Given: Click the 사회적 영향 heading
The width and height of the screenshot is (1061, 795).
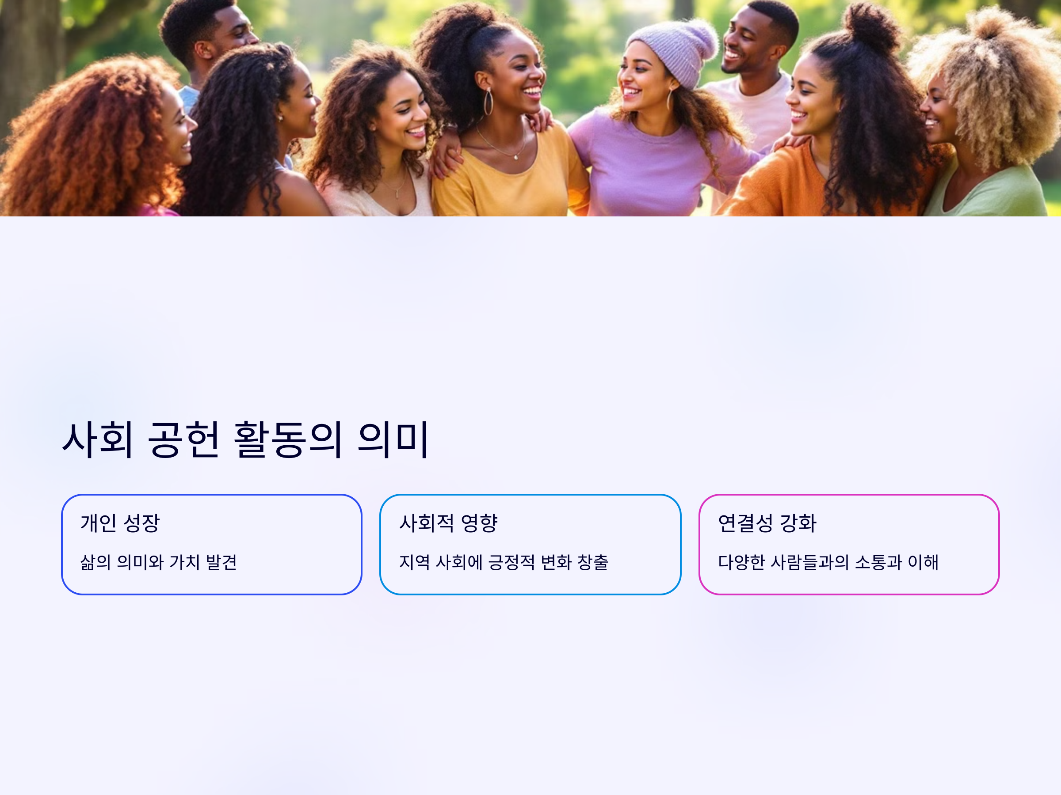Looking at the screenshot, I should click(x=448, y=523).
